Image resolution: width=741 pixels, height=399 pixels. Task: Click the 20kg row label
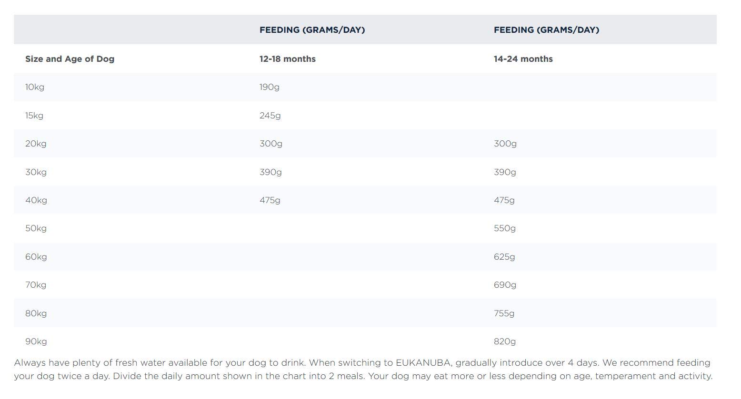click(36, 144)
